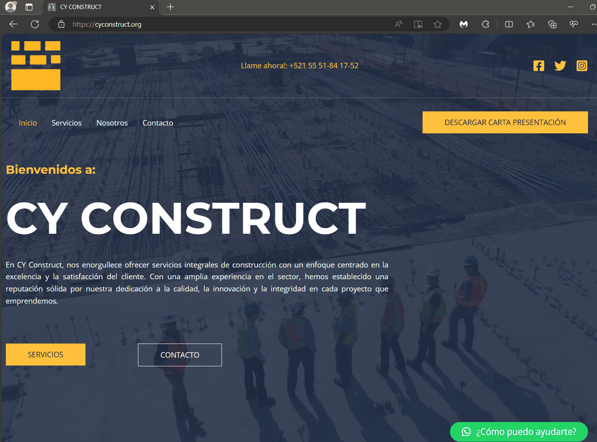The height and width of the screenshot is (442, 597).
Task: Open browser Settings and more menu
Action: coord(593,24)
